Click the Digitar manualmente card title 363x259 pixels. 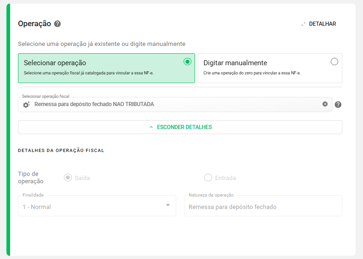(x=235, y=63)
